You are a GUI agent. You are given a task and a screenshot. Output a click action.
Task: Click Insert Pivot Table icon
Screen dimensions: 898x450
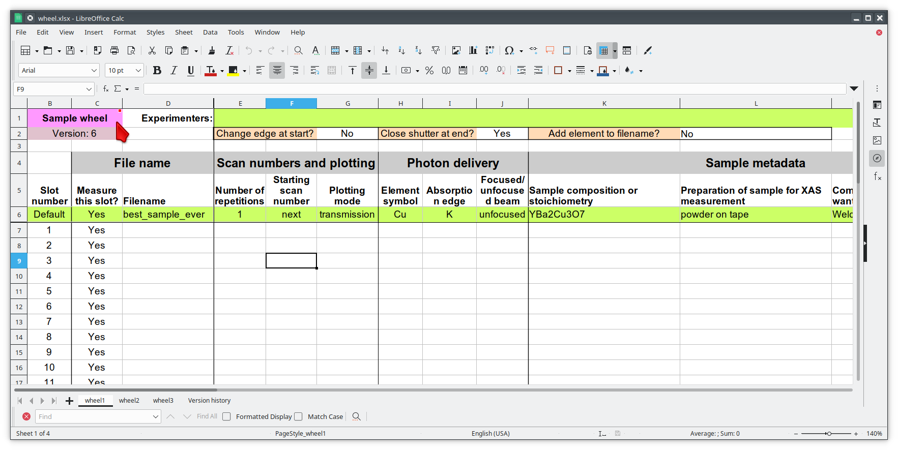pyautogui.click(x=490, y=50)
